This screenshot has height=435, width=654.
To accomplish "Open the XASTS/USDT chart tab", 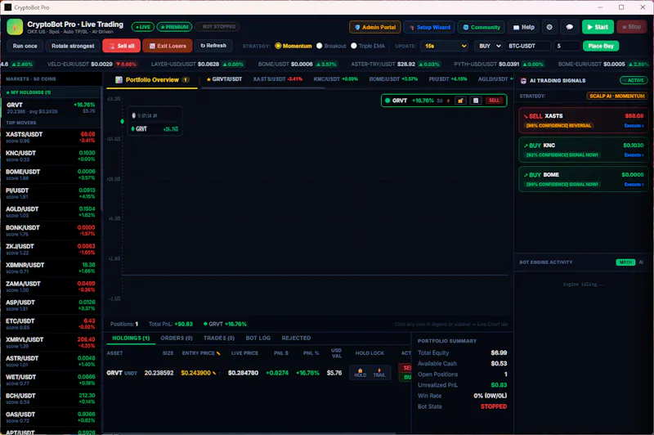I will (277, 79).
